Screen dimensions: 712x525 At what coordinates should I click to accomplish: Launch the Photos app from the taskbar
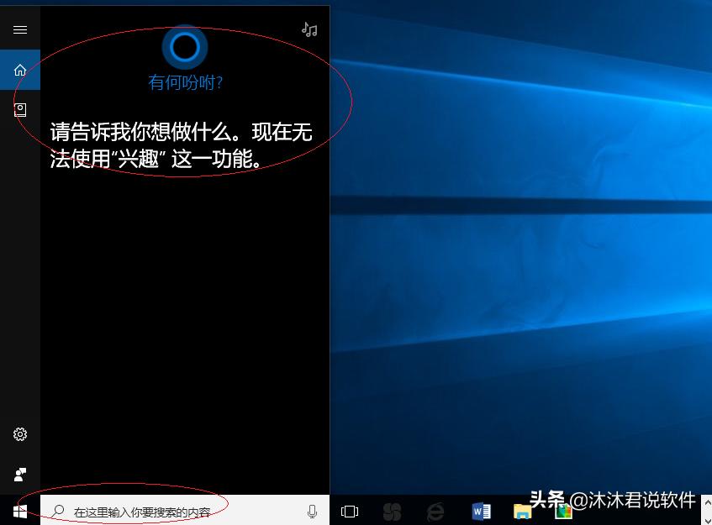pyautogui.click(x=562, y=510)
